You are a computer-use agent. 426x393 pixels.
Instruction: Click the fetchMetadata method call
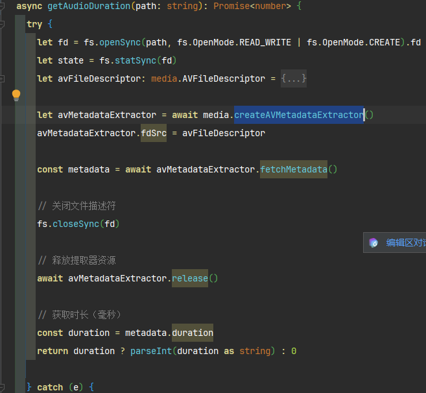294,169
